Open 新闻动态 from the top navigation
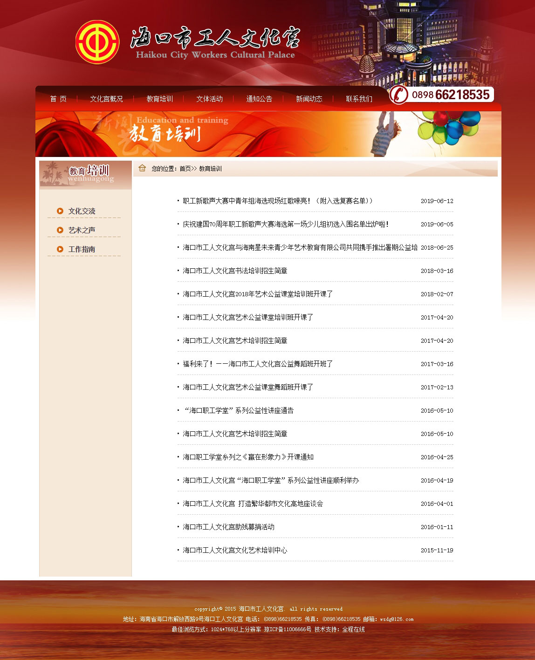535x660 pixels. point(309,99)
